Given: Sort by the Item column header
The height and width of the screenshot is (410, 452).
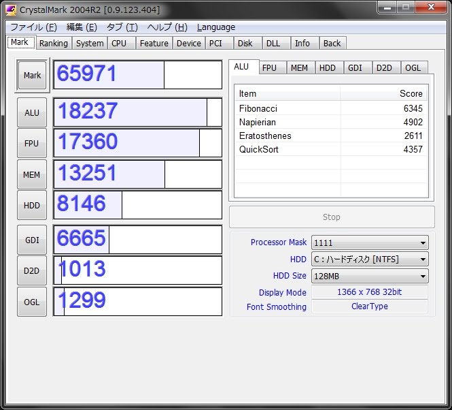Looking at the screenshot, I should pyautogui.click(x=288, y=93).
